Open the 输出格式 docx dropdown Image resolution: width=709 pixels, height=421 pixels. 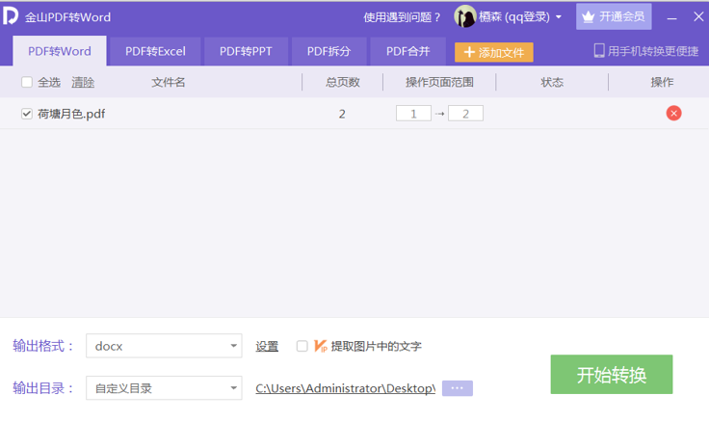coord(164,346)
